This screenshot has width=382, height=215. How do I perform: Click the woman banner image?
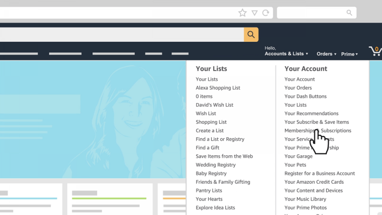tap(93, 119)
